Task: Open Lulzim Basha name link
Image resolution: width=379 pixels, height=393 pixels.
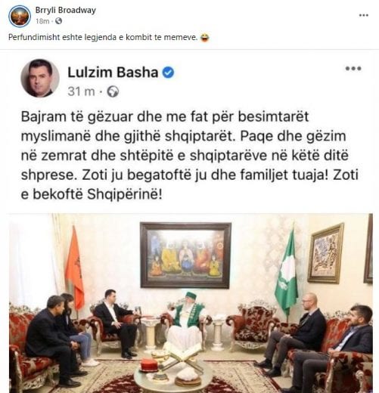Action: coord(113,73)
